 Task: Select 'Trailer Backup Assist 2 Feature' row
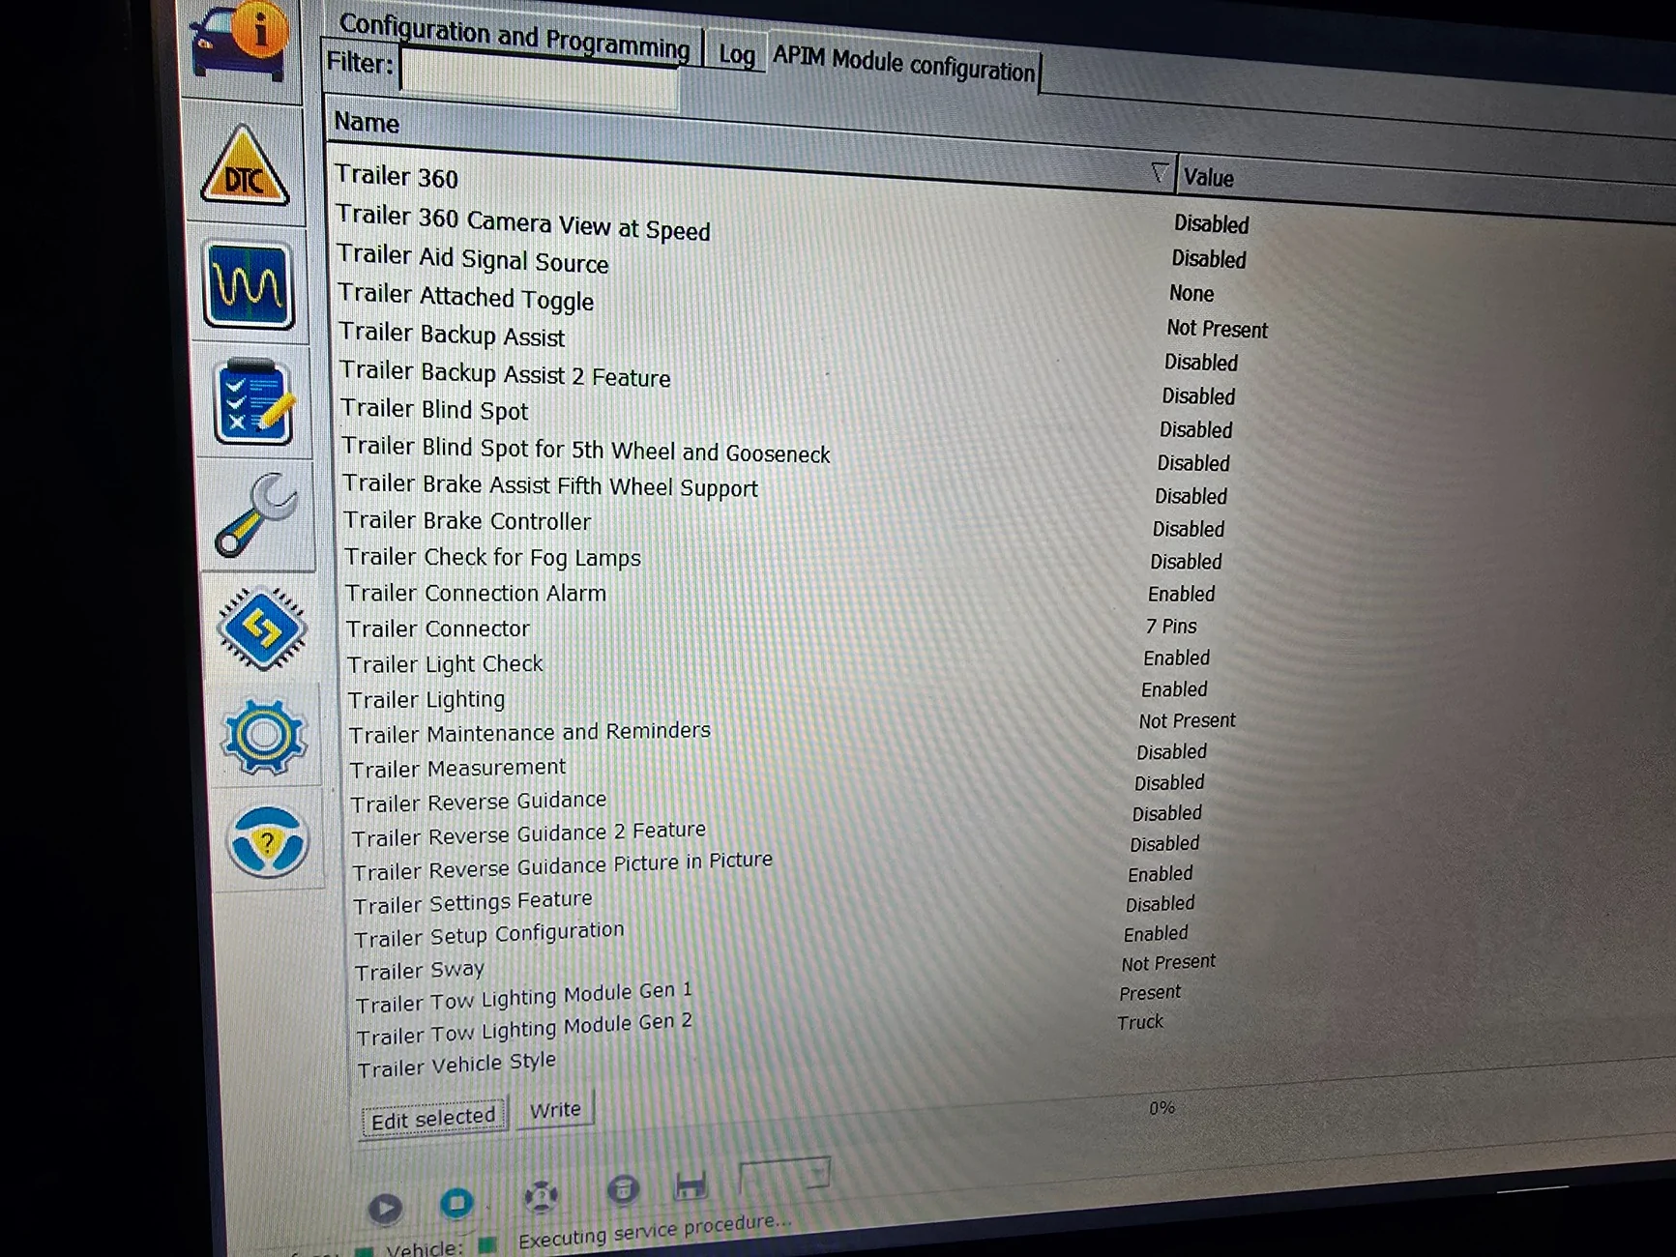tap(505, 373)
